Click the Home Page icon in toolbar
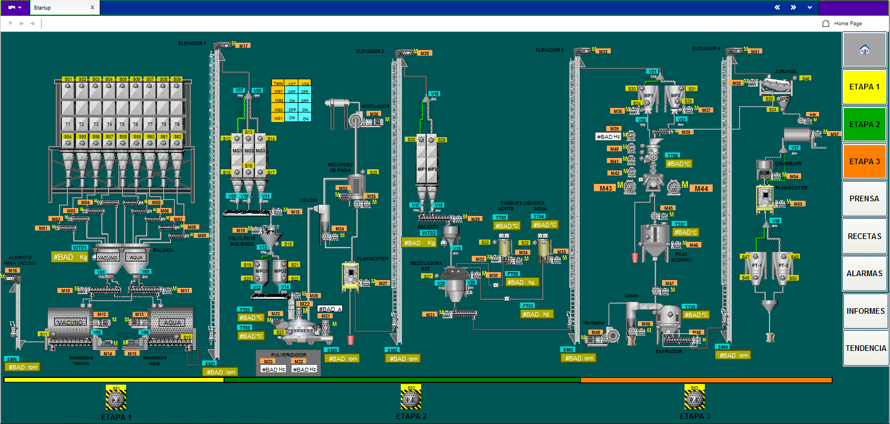 tap(826, 24)
